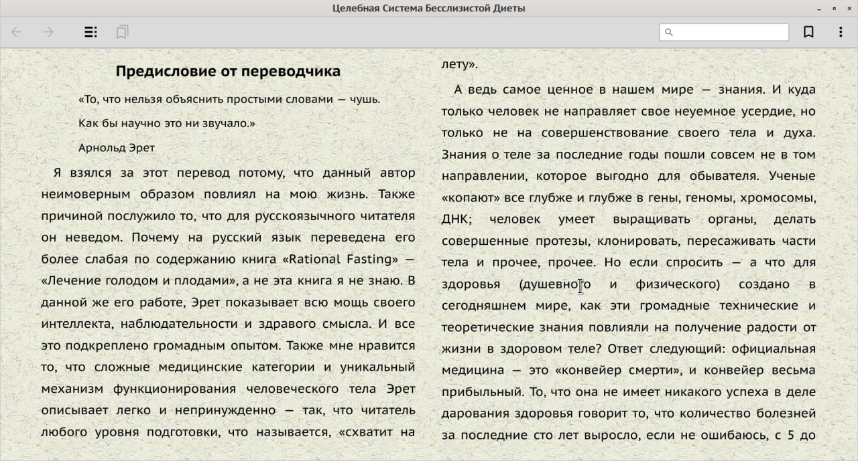The height and width of the screenshot is (461, 858).
Task: Open the three-dot options menu
Action: (x=841, y=32)
